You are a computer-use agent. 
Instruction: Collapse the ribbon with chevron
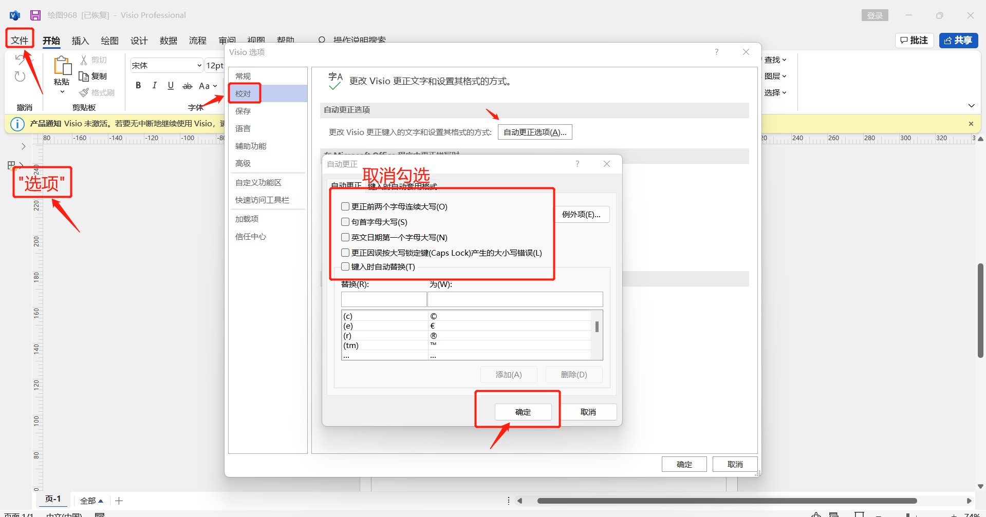(971, 106)
